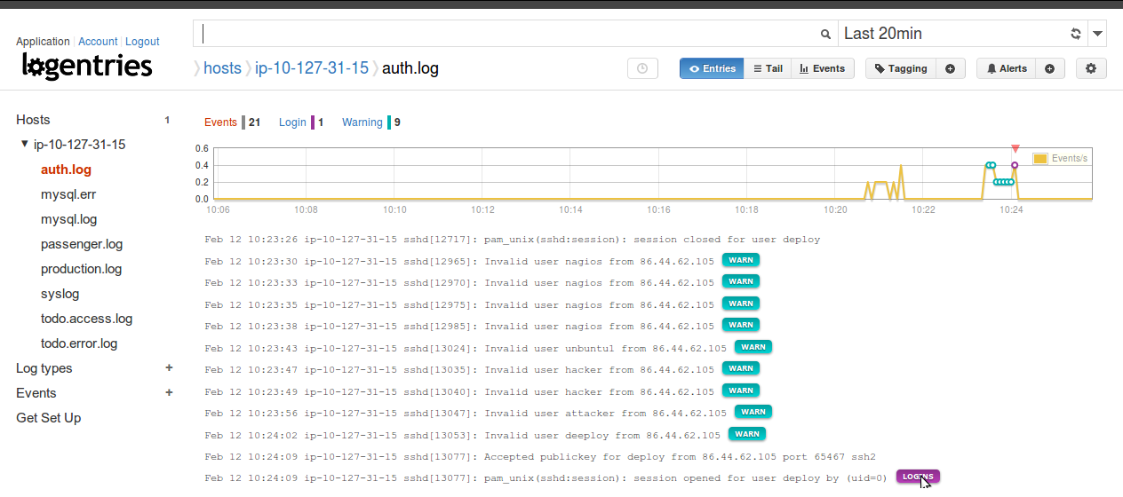1123x497 pixels.
Task: Click the Events/s yellow legend swatch
Action: click(x=1039, y=159)
